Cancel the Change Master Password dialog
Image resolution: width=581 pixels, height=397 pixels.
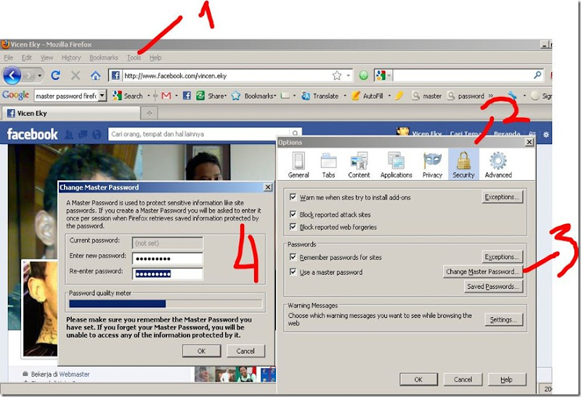245,351
